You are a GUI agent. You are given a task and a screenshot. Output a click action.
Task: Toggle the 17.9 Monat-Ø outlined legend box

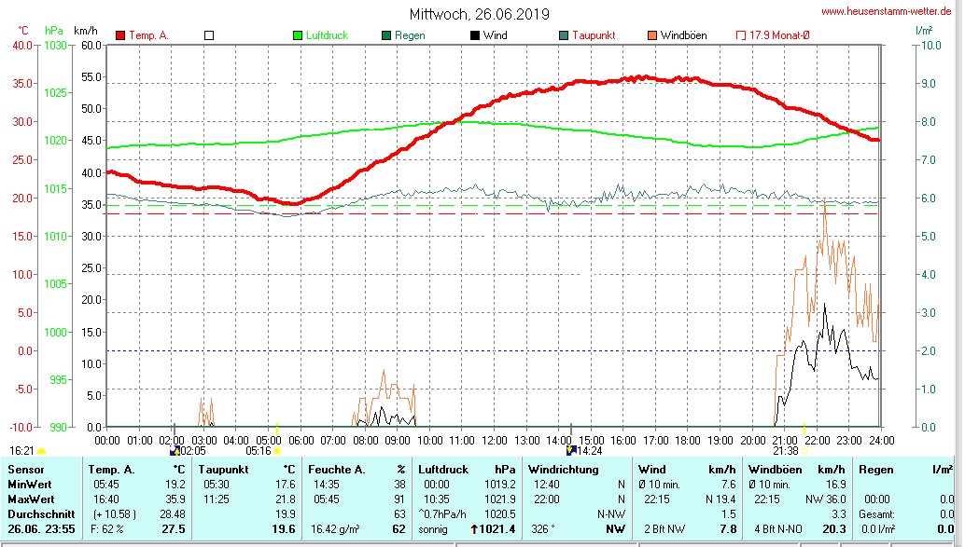742,35
